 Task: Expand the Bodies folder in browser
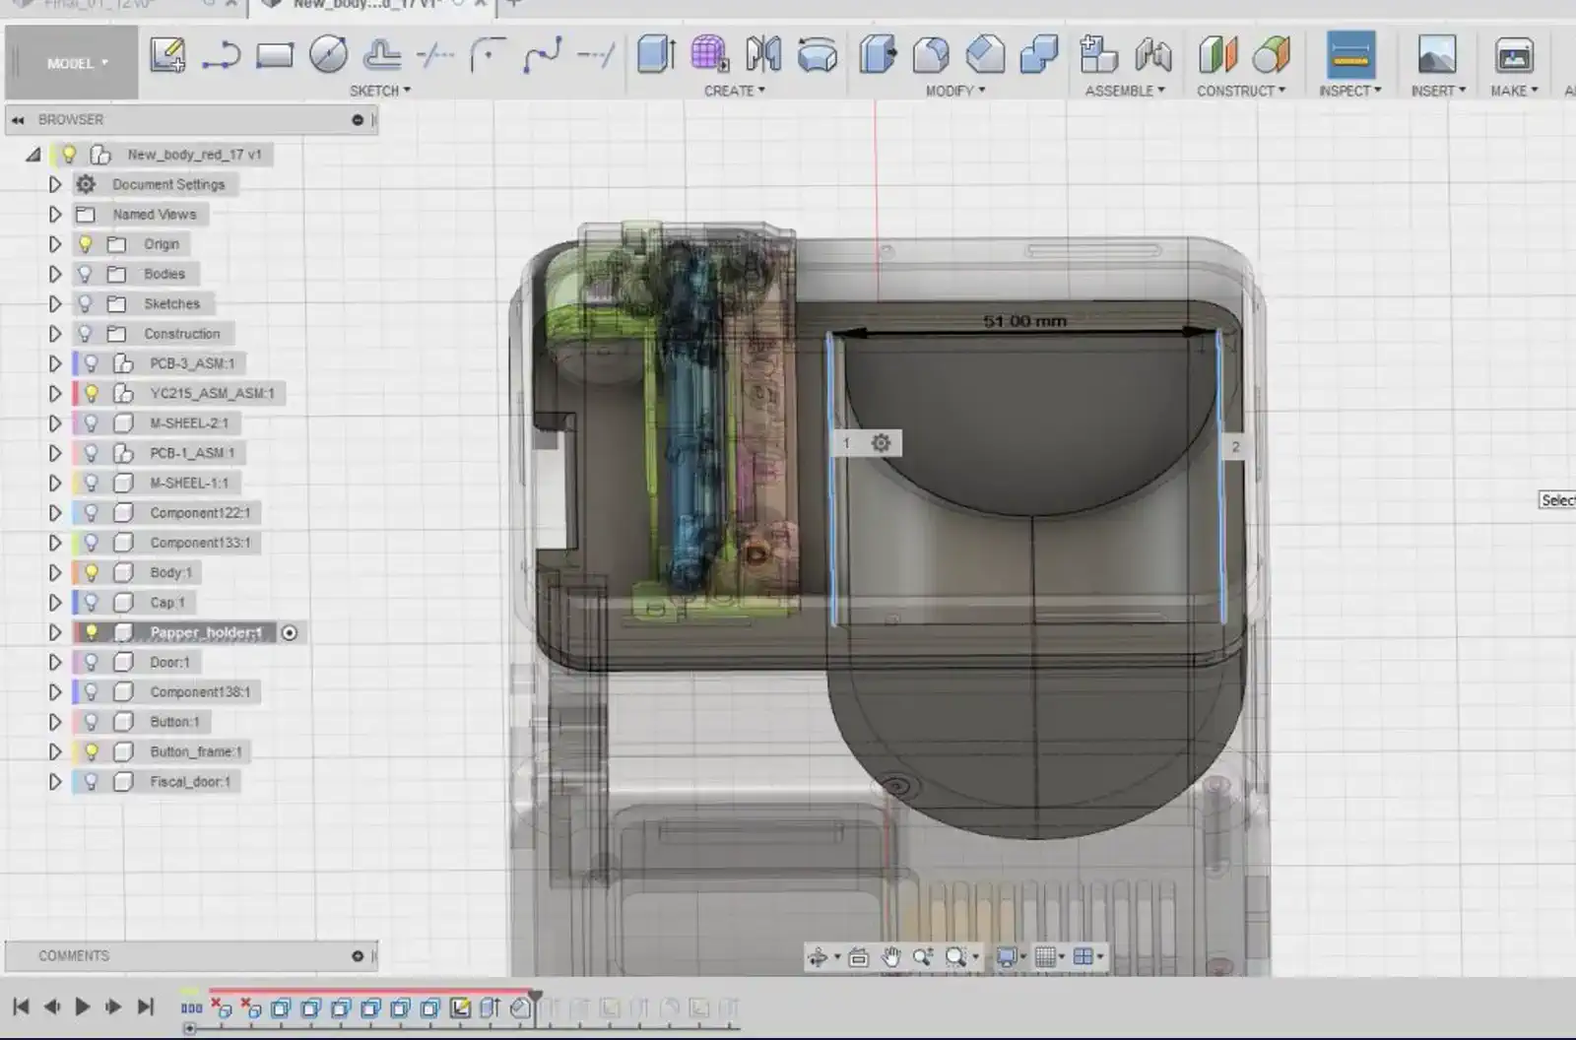click(x=55, y=274)
